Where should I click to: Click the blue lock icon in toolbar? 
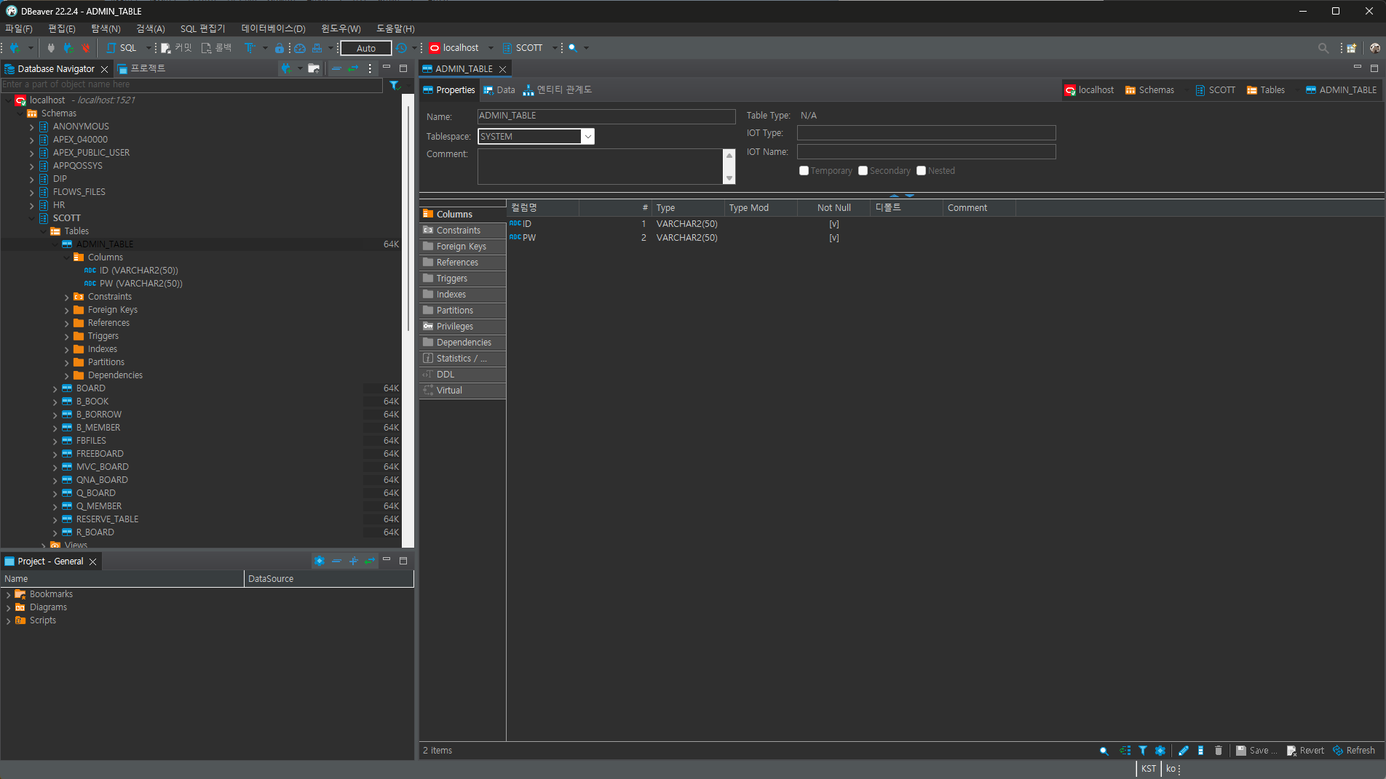(280, 48)
